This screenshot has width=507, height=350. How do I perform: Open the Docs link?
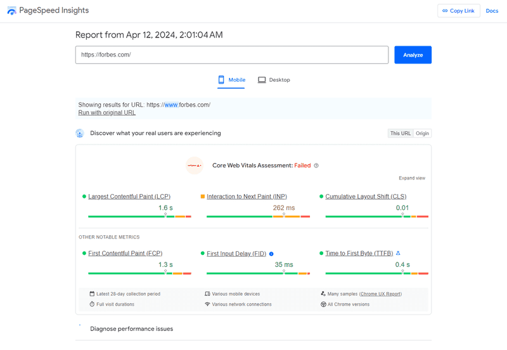click(x=492, y=11)
